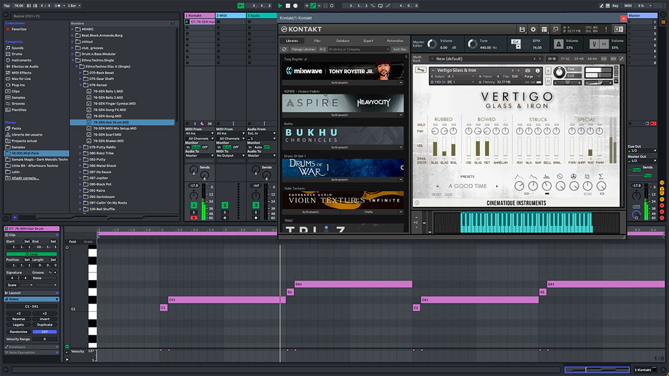Switch to Kontakt Expert tab
Image resolution: width=669 pixels, height=376 pixels.
(x=369, y=41)
